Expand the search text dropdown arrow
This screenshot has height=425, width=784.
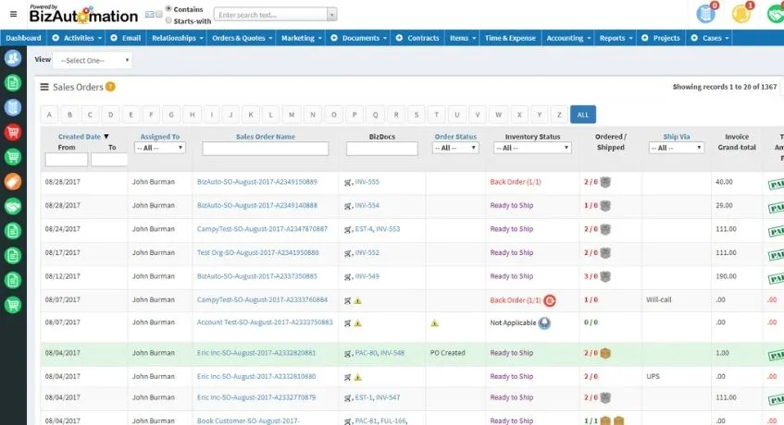[x=332, y=15]
